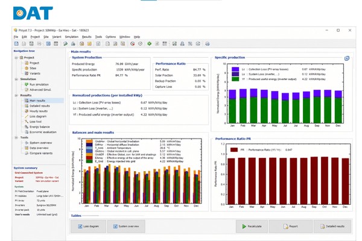Collapse the Tools node in Navigation tree
The height and width of the screenshot is (241, 362).
coord(16,137)
